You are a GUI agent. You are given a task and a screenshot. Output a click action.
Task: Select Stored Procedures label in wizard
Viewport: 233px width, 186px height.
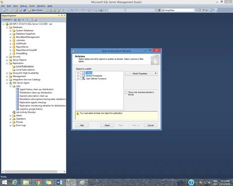click(94, 76)
